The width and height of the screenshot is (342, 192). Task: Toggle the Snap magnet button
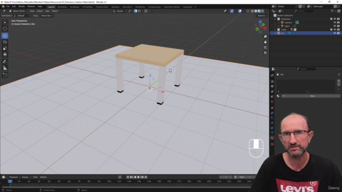pyautogui.click(x=136, y=11)
